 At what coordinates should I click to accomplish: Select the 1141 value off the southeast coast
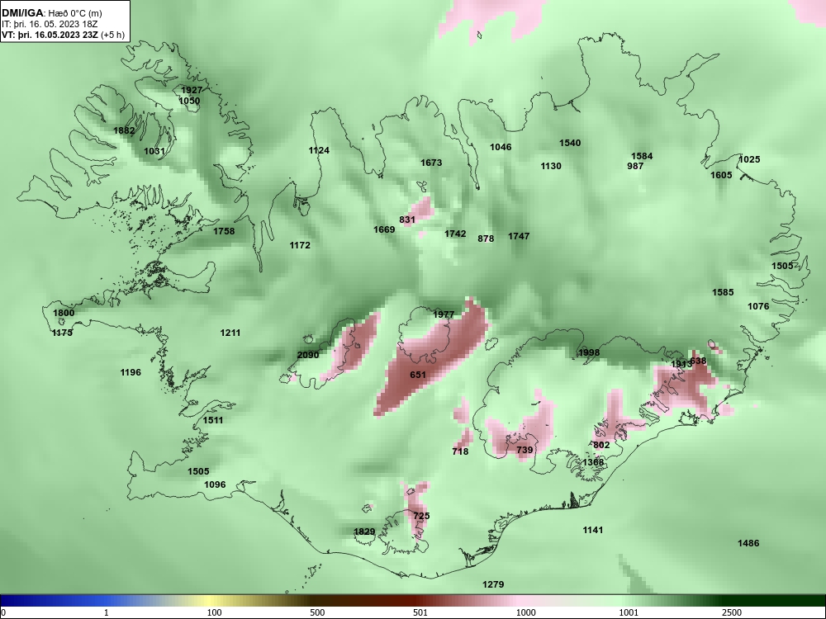point(592,530)
